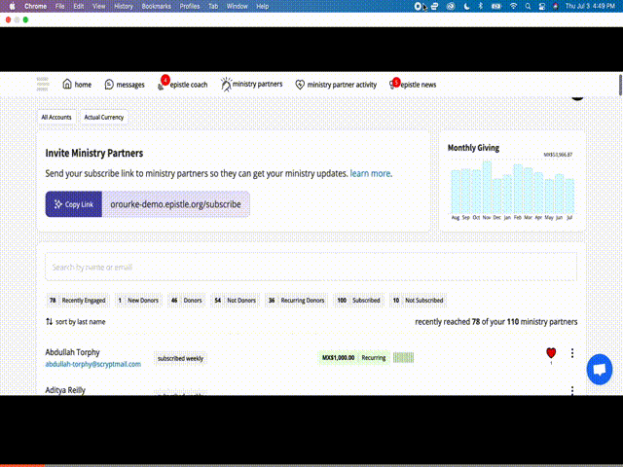623x467 pixels.
Task: Filter by New Donors
Action: [x=138, y=301]
